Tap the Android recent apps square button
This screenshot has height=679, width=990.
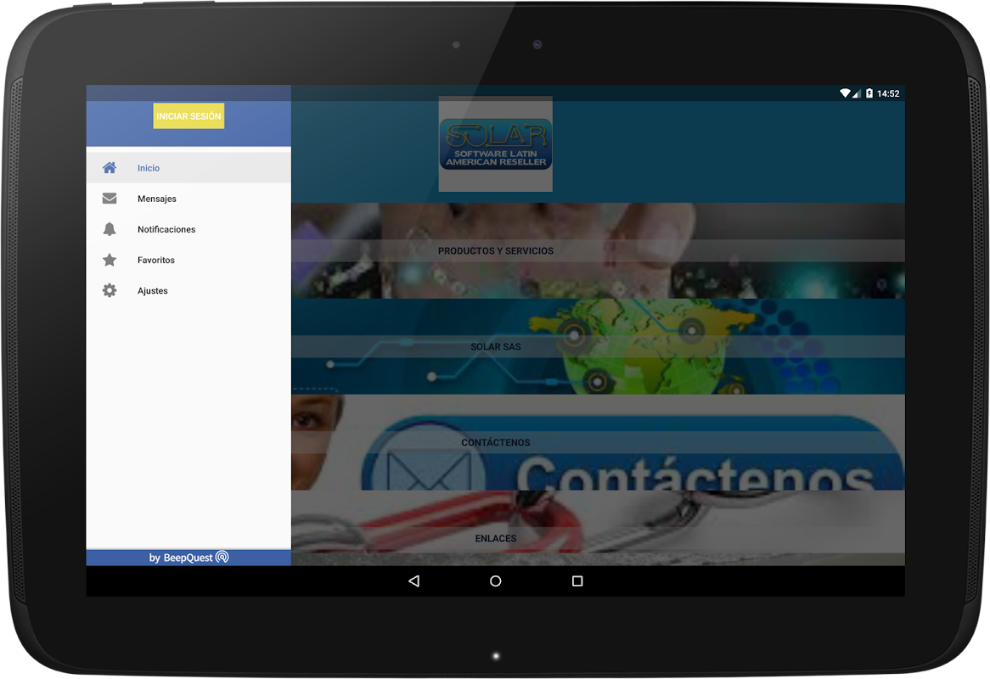coord(577,581)
